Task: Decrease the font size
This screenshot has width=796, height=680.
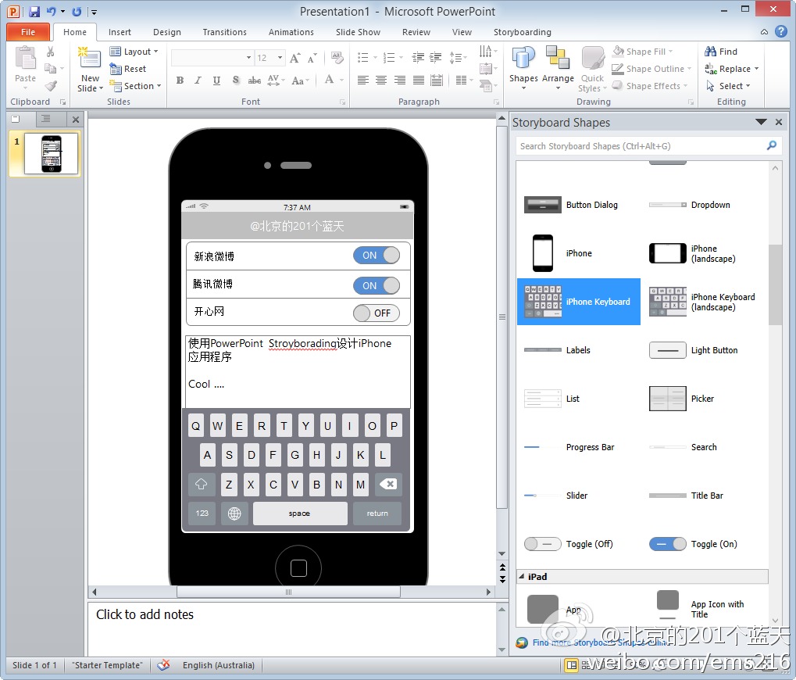Action: (x=312, y=58)
